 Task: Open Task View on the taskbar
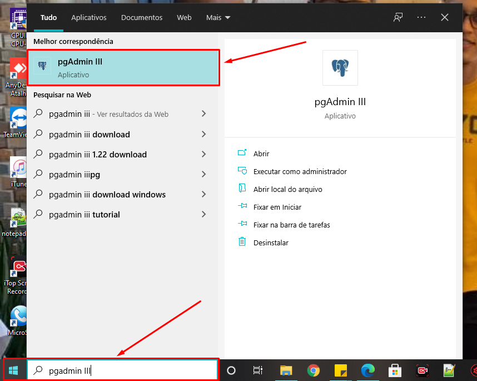click(257, 370)
